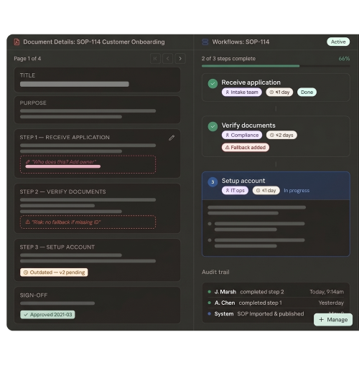Open "Who does this? Add owner" annotation
The height and width of the screenshot is (365, 359).
point(88,164)
